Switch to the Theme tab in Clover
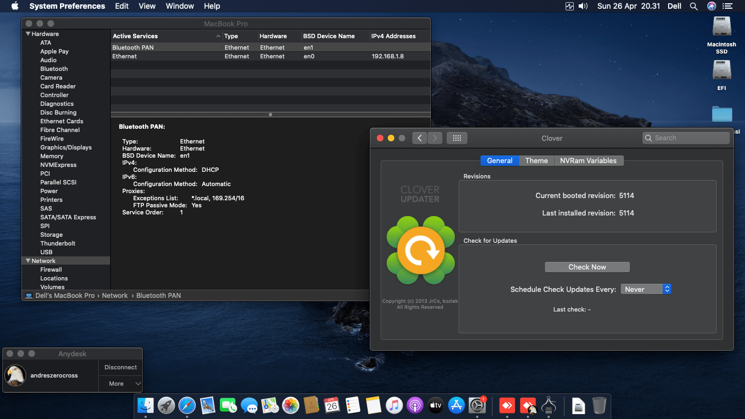The height and width of the screenshot is (419, 745). [536, 160]
